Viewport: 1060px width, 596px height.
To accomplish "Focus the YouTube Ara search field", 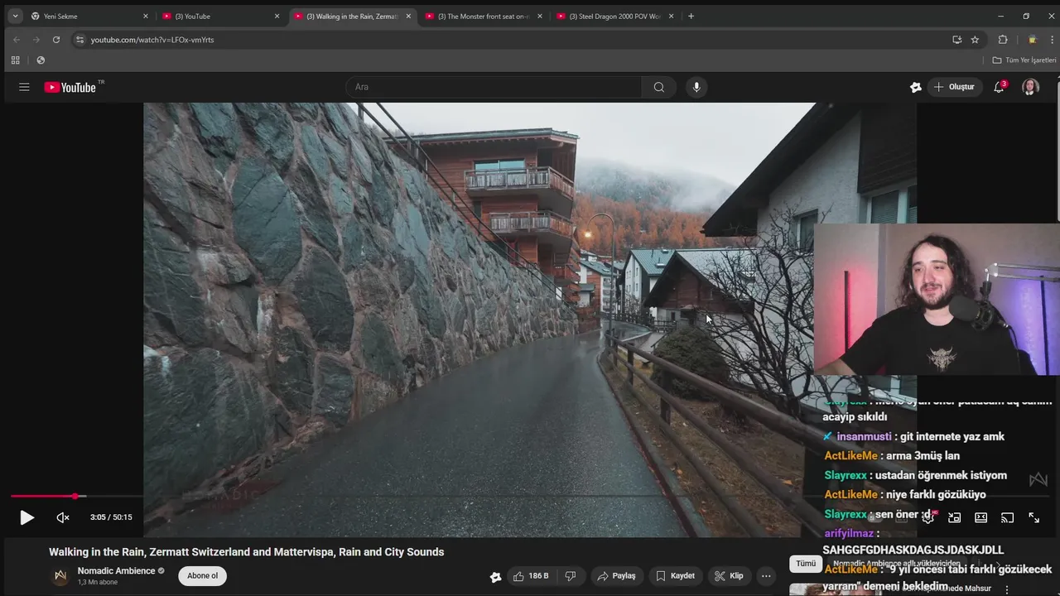I will click(494, 87).
